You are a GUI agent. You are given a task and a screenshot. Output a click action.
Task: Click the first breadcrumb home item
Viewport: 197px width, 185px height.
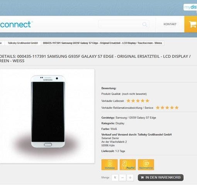(x=2, y=43)
